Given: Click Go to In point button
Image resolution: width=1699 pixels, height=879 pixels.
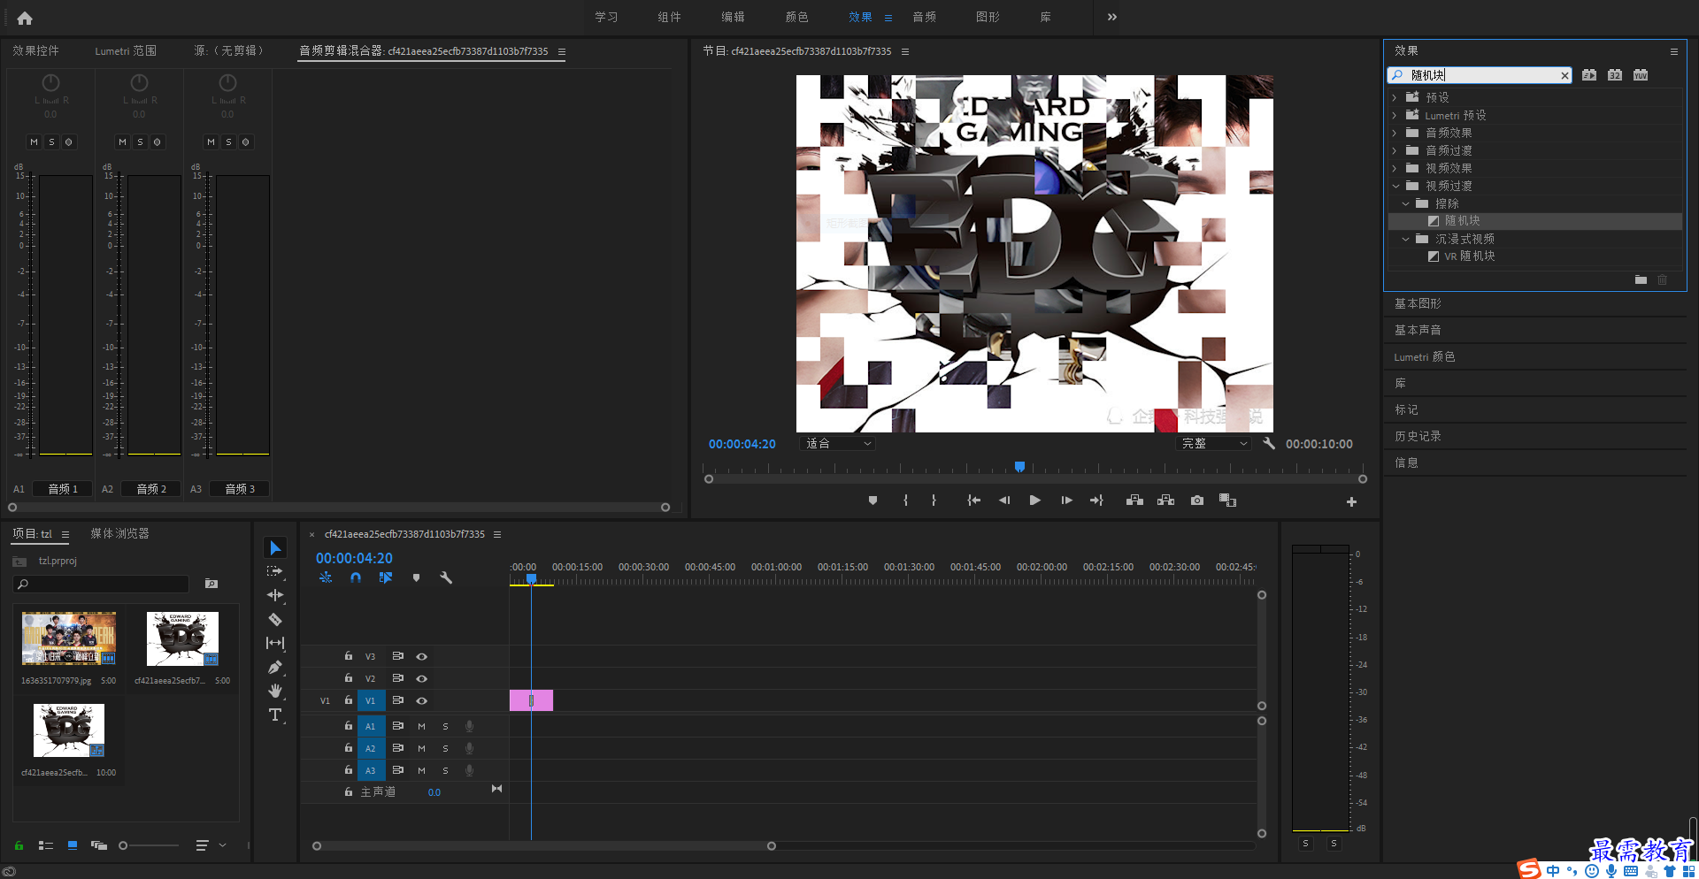Looking at the screenshot, I should point(973,501).
